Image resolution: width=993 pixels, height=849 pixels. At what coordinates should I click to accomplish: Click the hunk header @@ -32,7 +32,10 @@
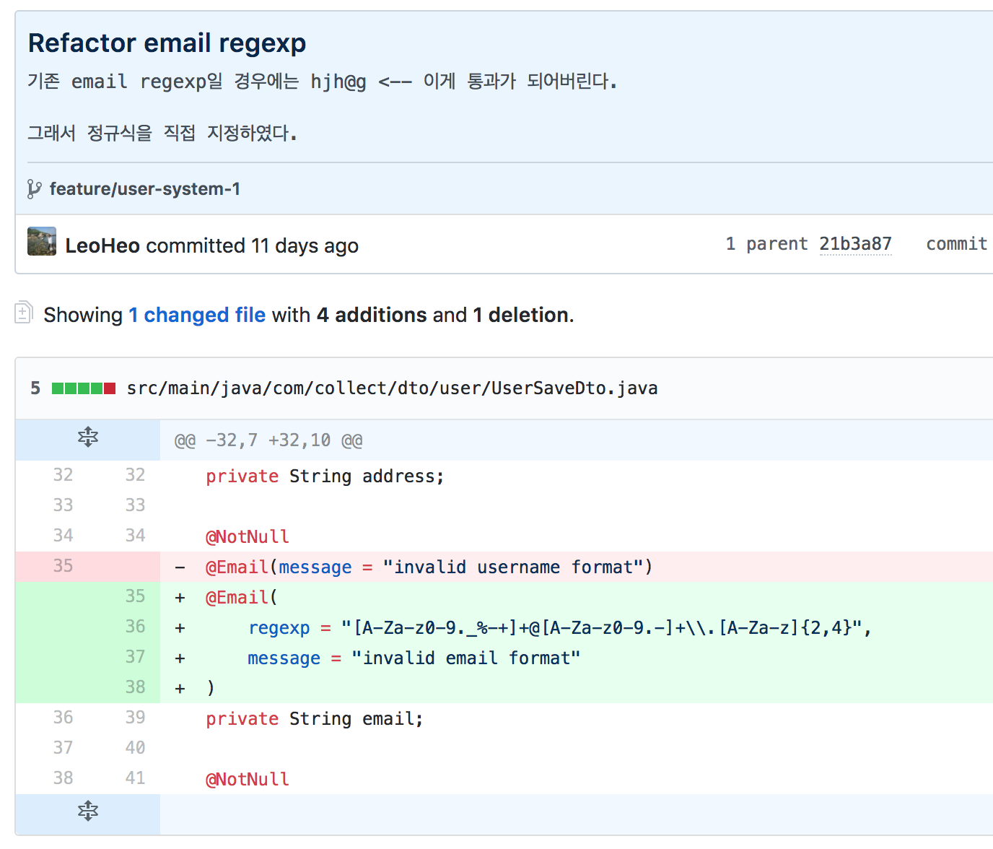pos(268,440)
